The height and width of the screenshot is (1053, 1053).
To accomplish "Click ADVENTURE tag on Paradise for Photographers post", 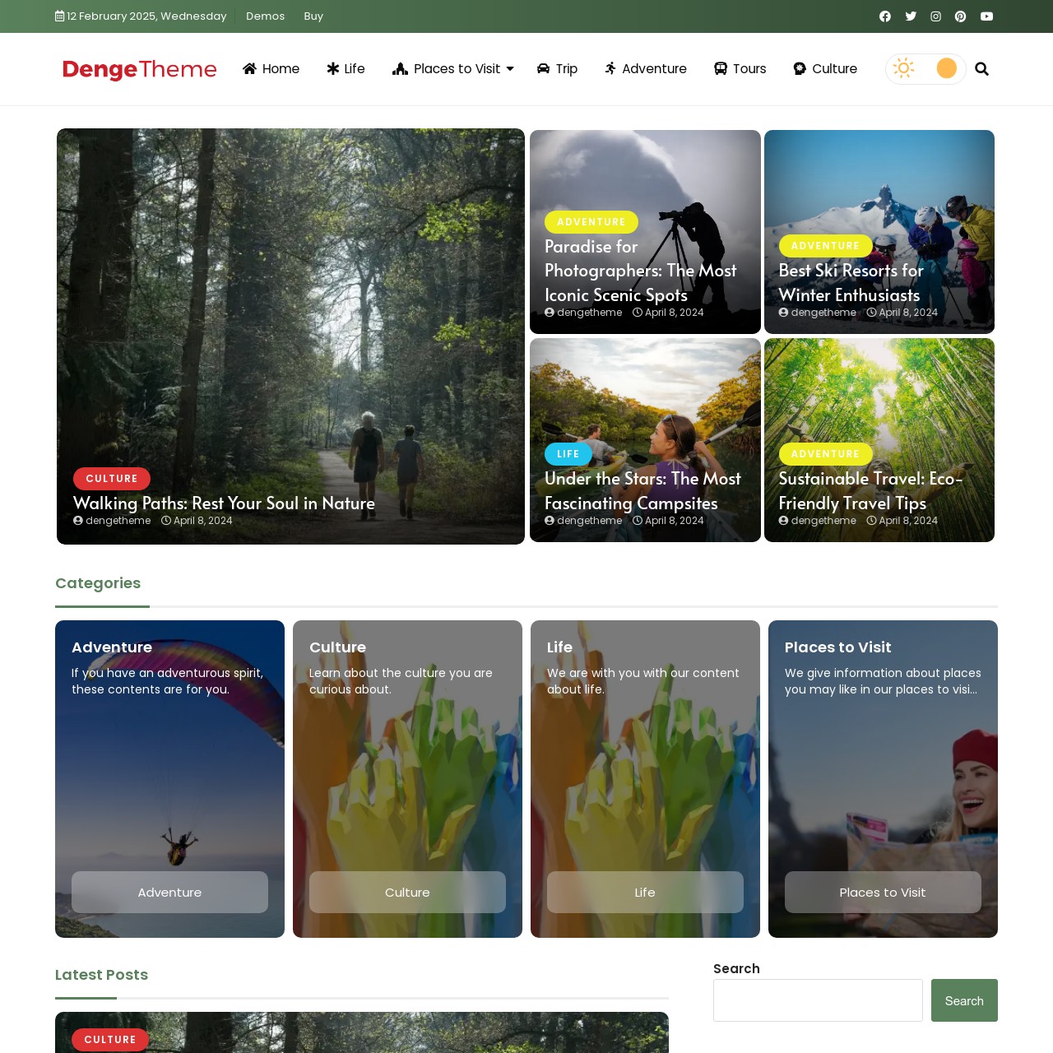I will coord(591,222).
